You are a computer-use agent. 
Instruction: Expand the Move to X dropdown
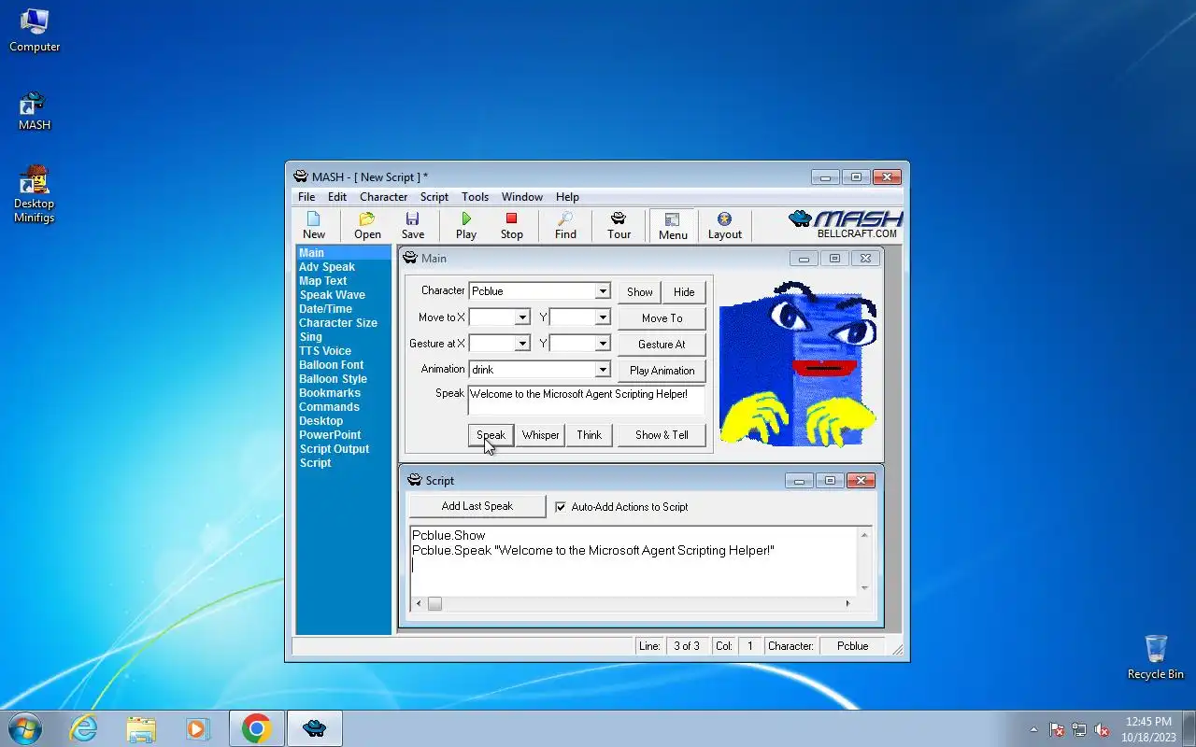522,317
